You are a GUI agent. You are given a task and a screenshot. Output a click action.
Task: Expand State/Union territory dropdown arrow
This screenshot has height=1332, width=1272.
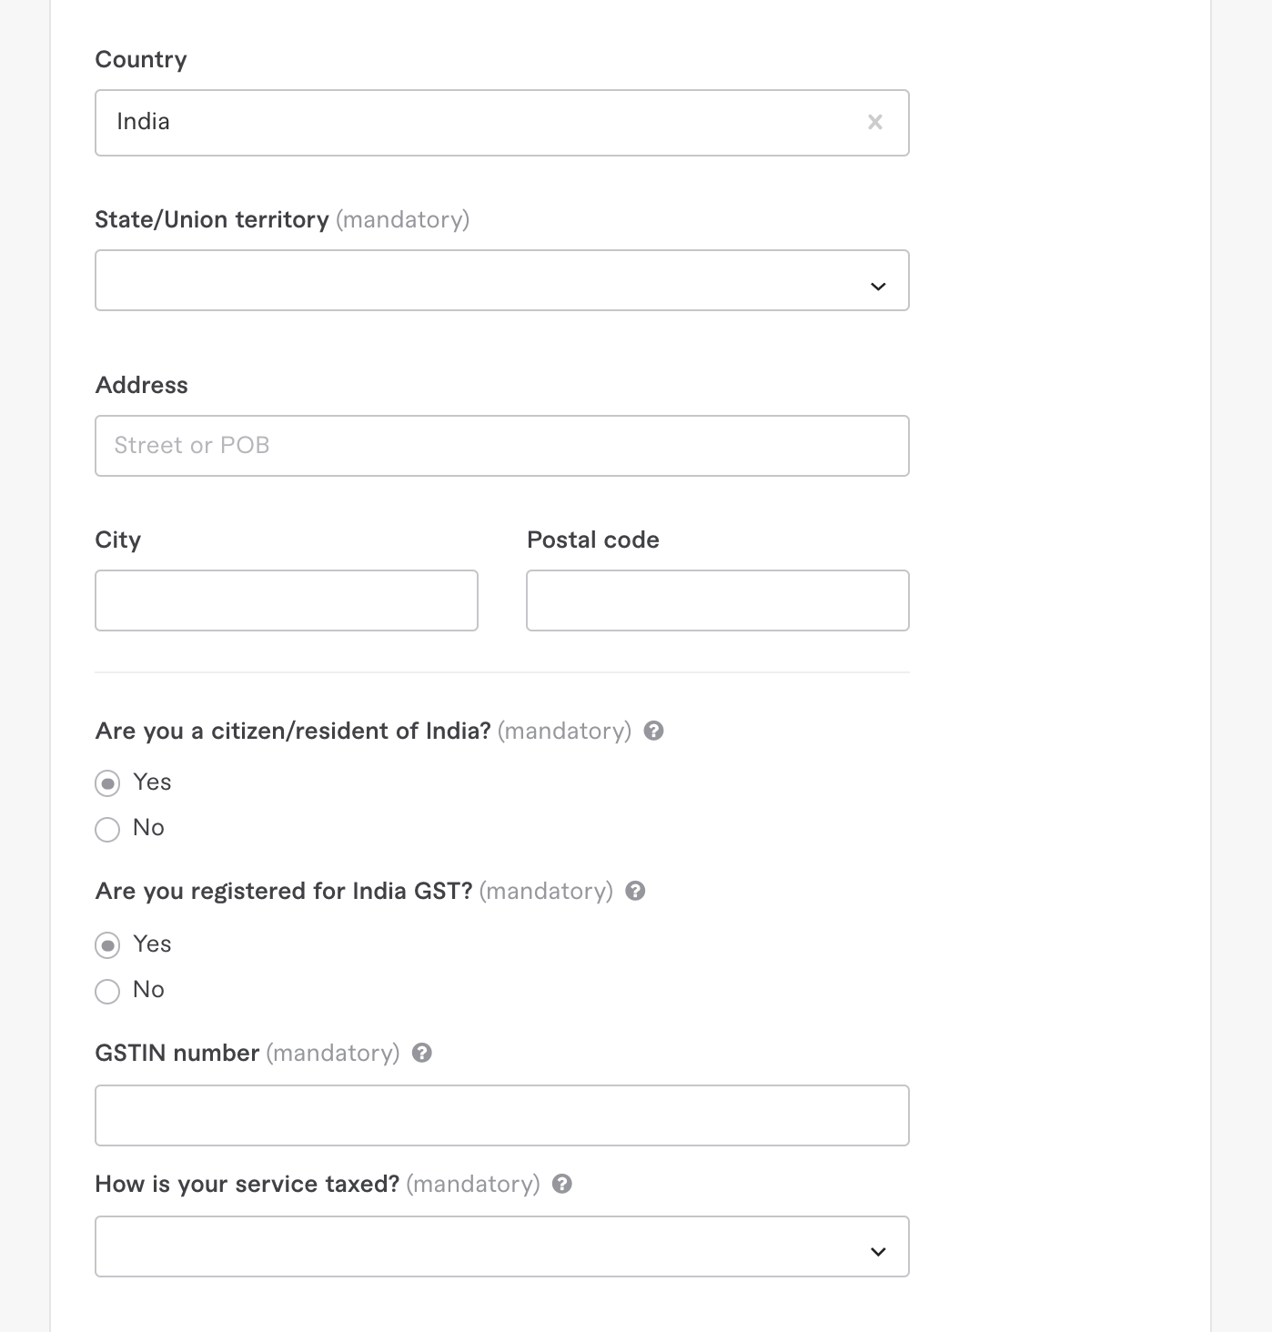point(878,286)
